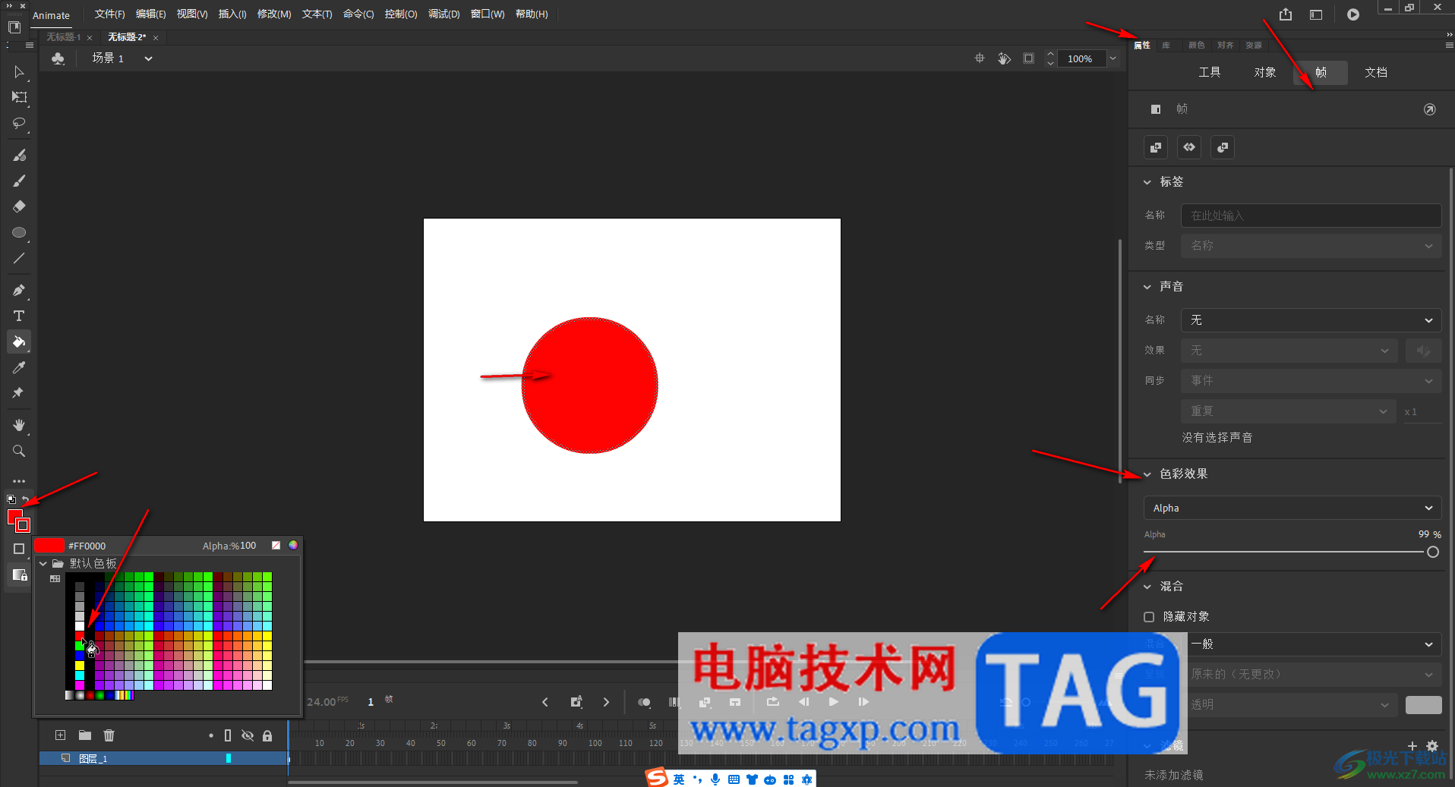Click center stage icon
The image size is (1455, 787).
(980, 58)
